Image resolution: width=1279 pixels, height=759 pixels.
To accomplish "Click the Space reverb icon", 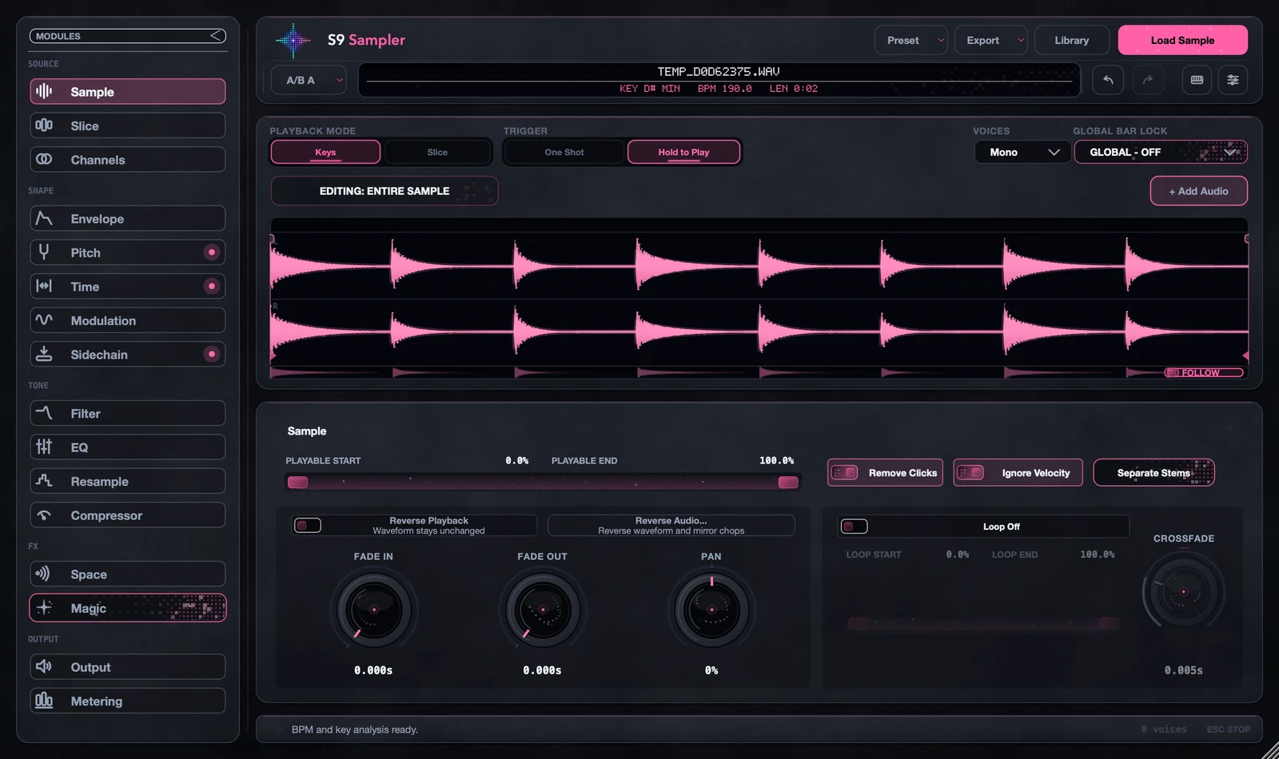I will [42, 574].
